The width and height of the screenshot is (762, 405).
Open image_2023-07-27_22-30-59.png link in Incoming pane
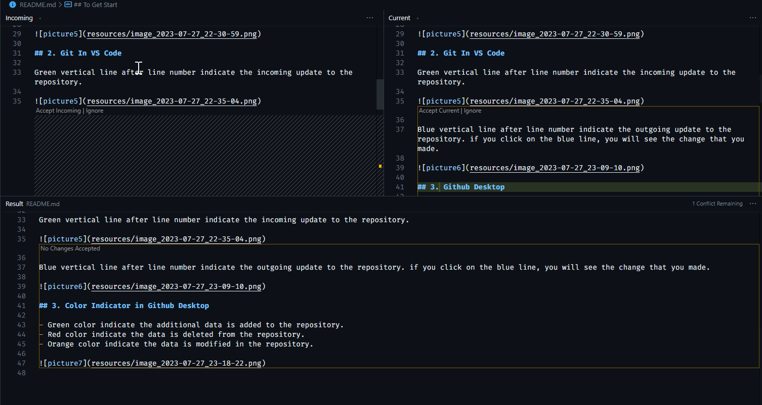click(172, 34)
